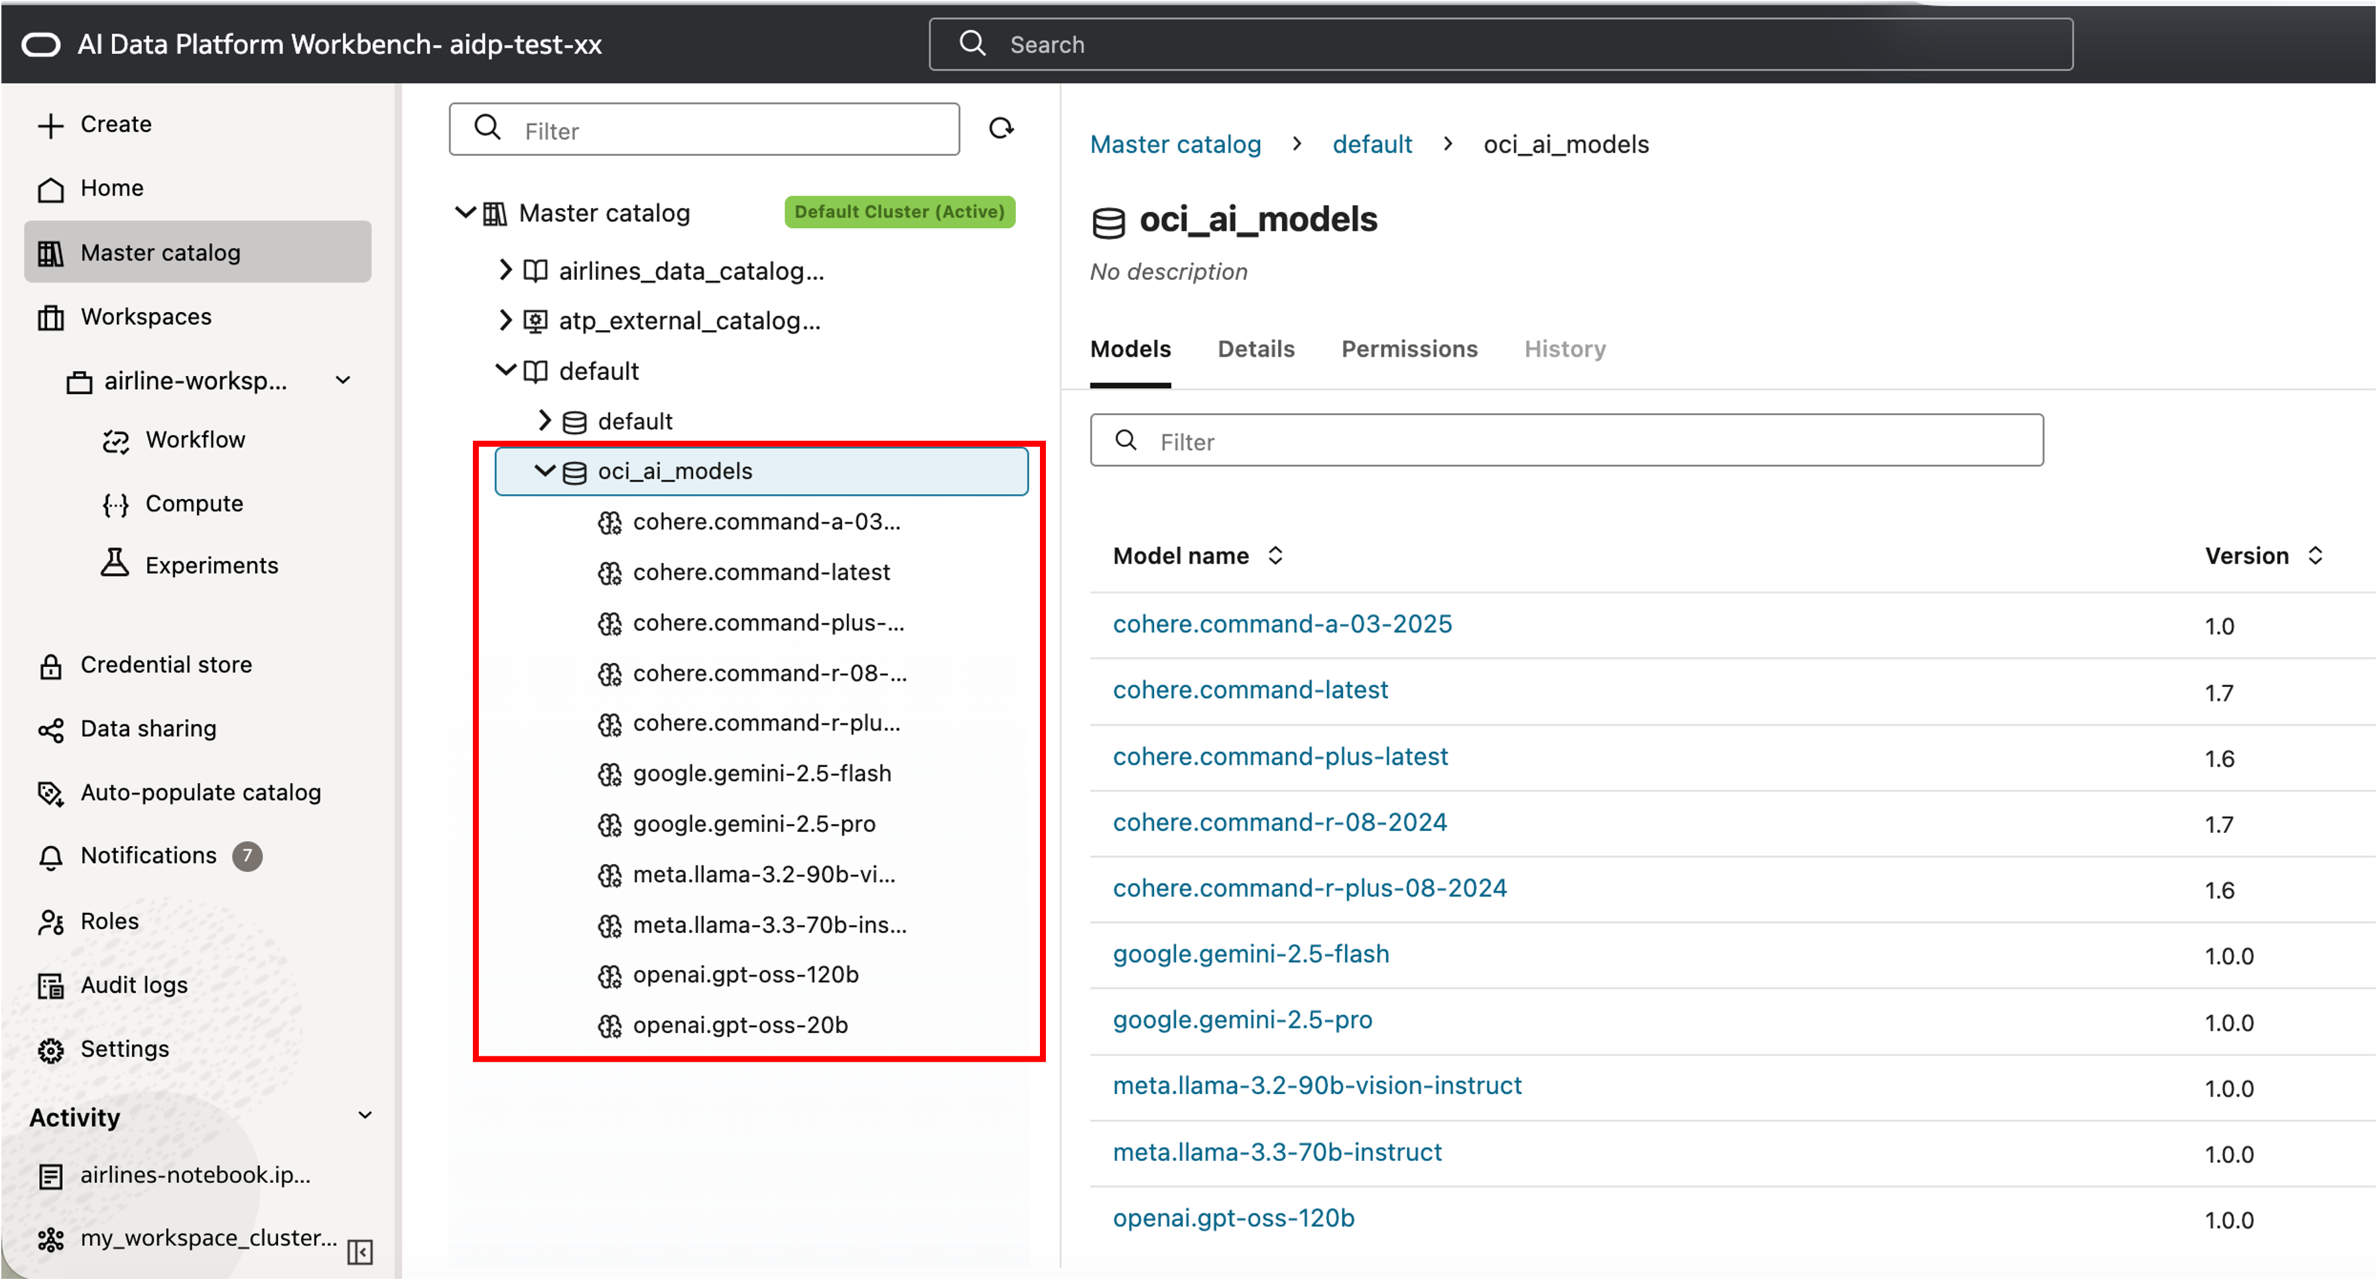Switch to the Permissions tab
This screenshot has height=1279, width=2377.
coord(1409,349)
